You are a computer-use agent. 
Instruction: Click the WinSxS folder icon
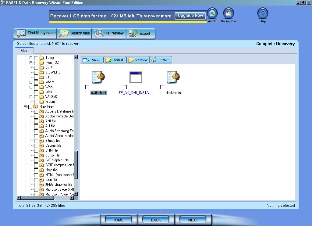pyautogui.click(x=41, y=97)
